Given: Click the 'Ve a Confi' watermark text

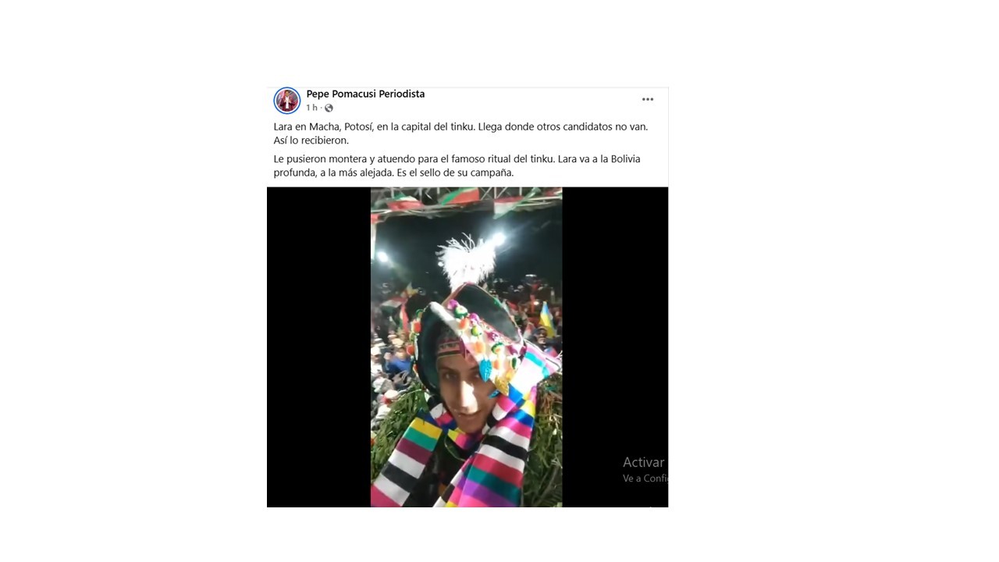Looking at the screenshot, I should point(645,478).
